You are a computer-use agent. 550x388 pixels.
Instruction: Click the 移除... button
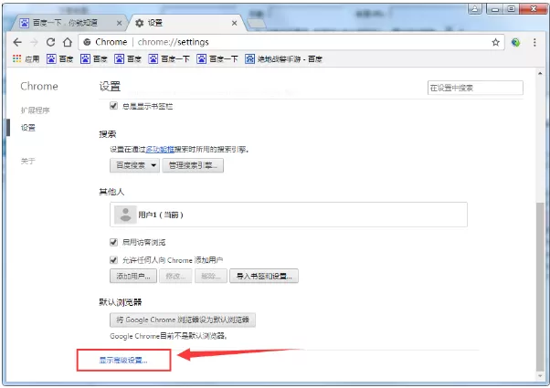[x=211, y=276]
